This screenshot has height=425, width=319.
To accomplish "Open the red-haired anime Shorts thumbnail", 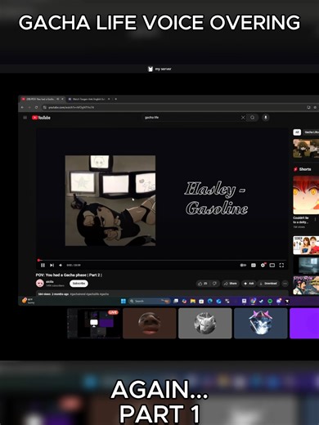I will 306,195.
